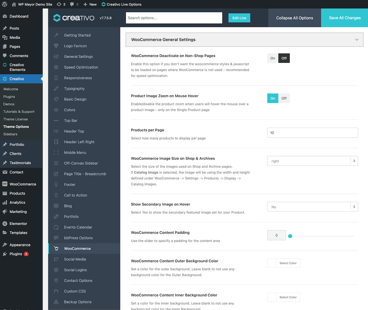Open the Theme License link
Image resolution: width=368 pixels, height=310 pixels.
coord(15,119)
